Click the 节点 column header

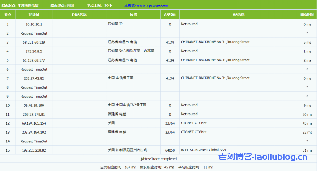8,15
